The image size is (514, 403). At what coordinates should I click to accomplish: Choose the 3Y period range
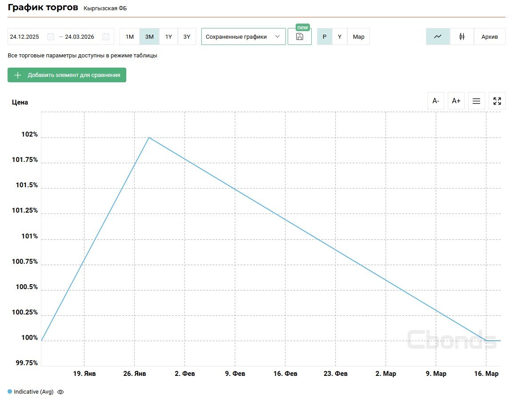click(x=187, y=37)
